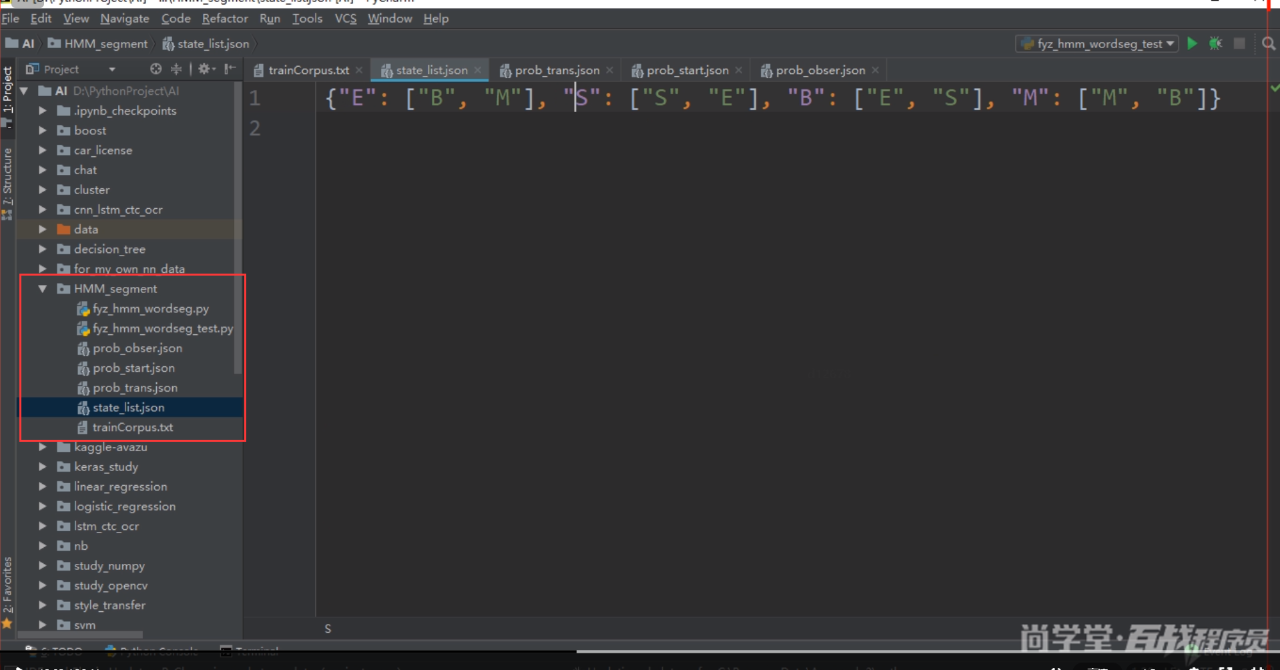
Task: Open run configuration dropdown fyz_hmm_wordseg_test
Action: click(1097, 44)
